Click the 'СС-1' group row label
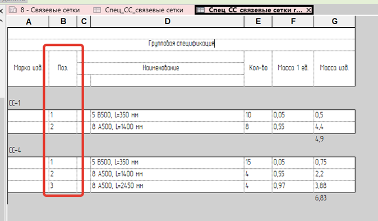Image resolution: width=378 pixels, height=221 pixels. click(x=15, y=103)
